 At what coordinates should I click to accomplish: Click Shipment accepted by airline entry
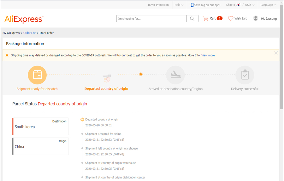pos(103,134)
